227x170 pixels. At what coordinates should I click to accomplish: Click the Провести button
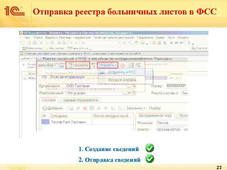pyautogui.click(x=78, y=65)
